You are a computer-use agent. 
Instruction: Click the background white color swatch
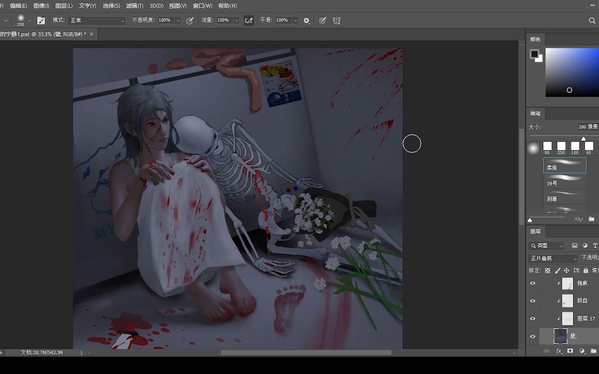(x=540, y=59)
